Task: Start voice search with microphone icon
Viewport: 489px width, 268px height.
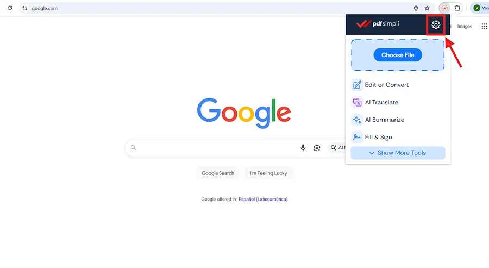Action: 303,147
